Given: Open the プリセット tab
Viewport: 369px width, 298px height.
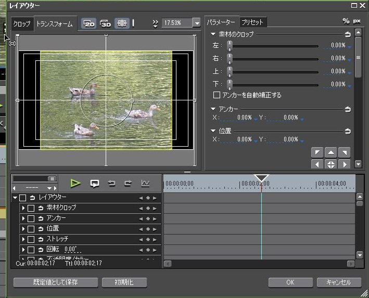Looking at the screenshot, I should 252,22.
